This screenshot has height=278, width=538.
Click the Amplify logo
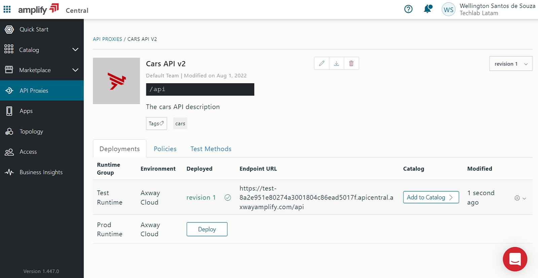pos(38,9)
